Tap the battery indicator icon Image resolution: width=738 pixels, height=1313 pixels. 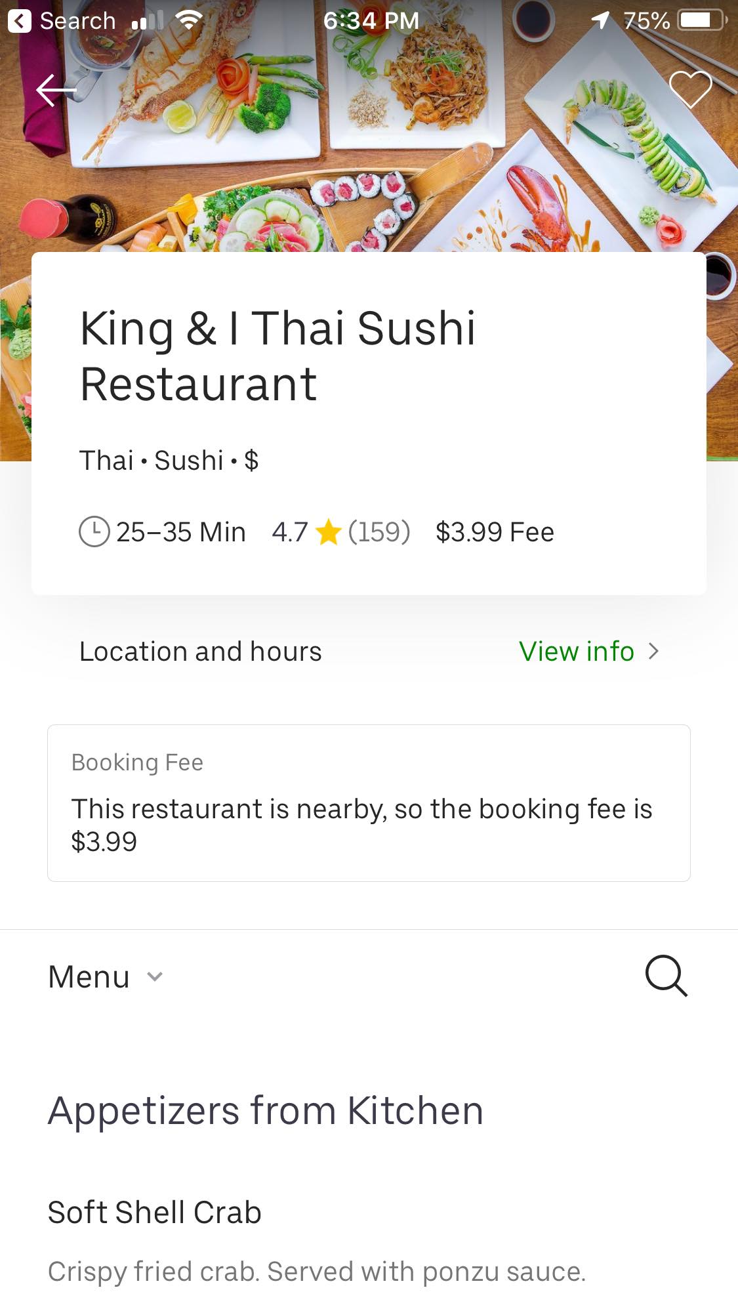[x=702, y=20]
